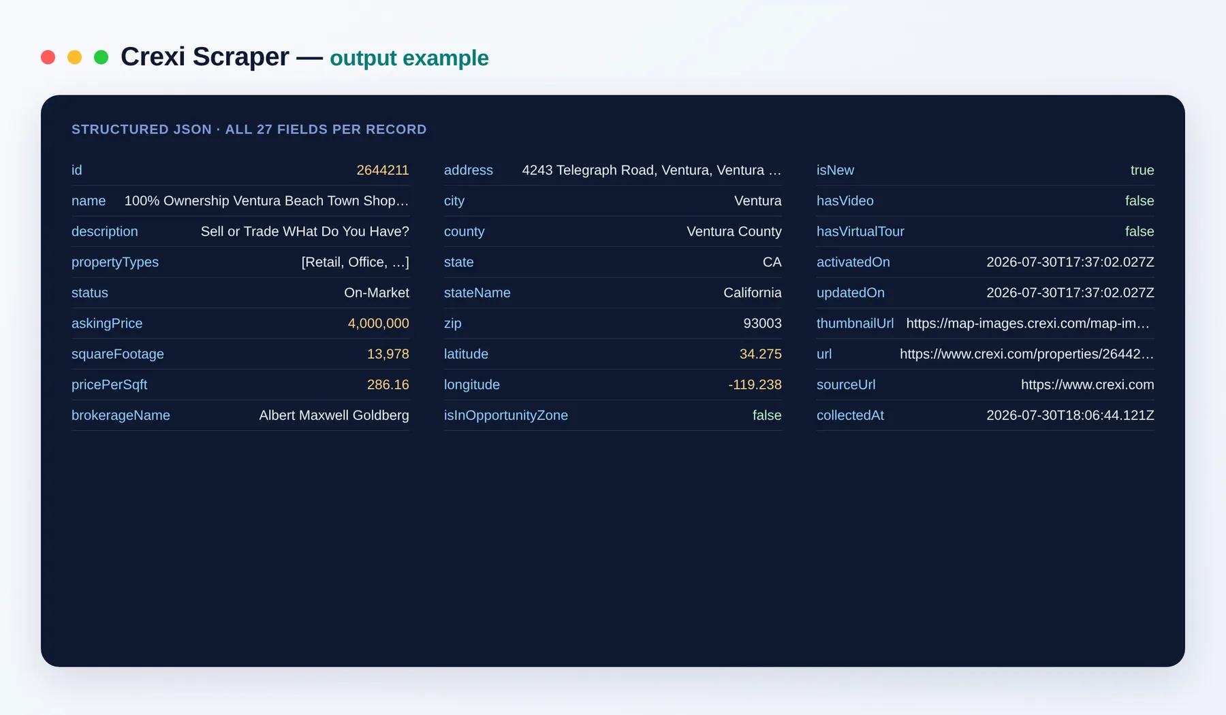Image resolution: width=1226 pixels, height=715 pixels.
Task: Click the isInOpportunityZone value 'false'
Action: point(766,415)
